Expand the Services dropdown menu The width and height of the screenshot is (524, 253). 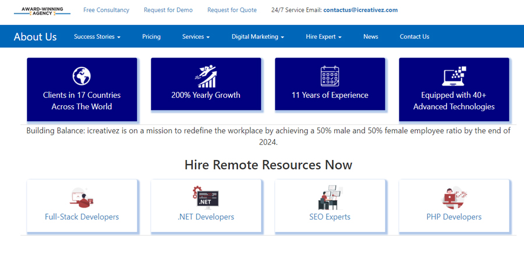pyautogui.click(x=196, y=37)
